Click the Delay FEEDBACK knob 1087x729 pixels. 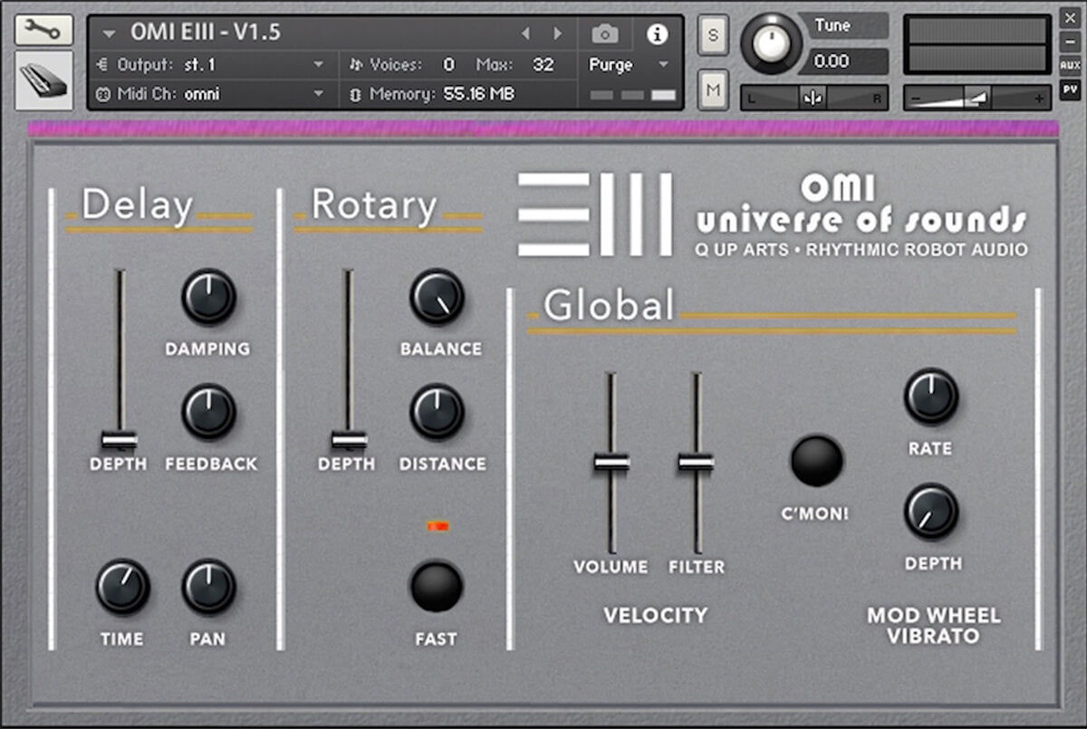pos(208,411)
